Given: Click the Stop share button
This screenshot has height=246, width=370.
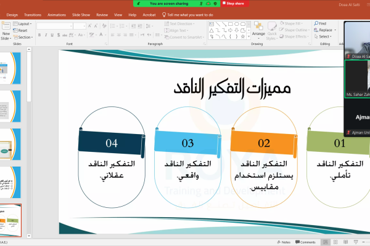Looking at the screenshot, I should [235, 4].
